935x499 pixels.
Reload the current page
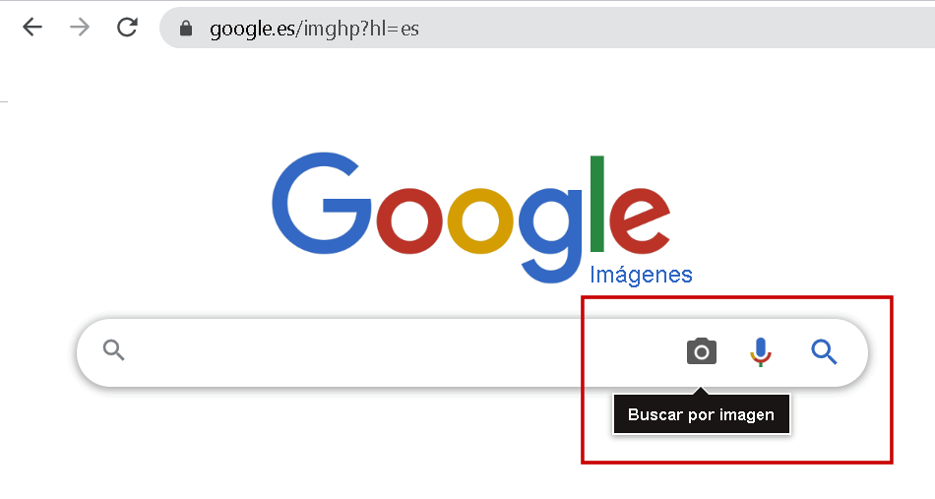127,27
